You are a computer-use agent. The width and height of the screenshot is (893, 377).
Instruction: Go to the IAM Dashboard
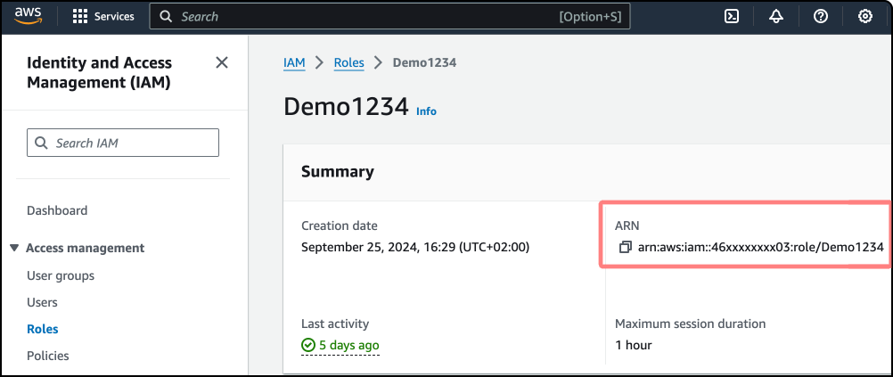click(57, 210)
